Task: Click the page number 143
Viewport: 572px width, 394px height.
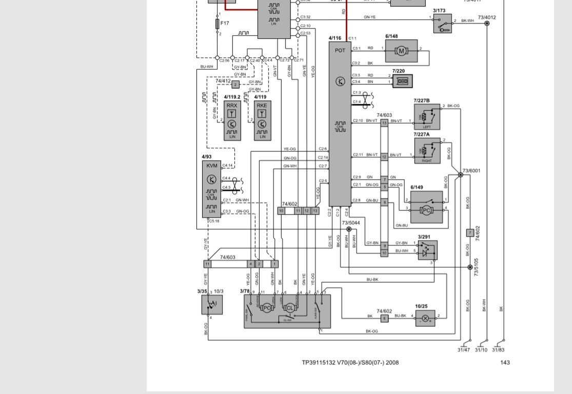Action: (505, 363)
